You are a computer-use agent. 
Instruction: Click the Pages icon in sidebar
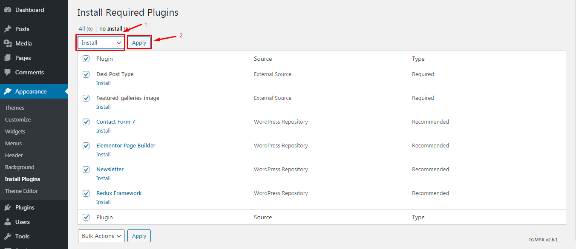pos(8,58)
